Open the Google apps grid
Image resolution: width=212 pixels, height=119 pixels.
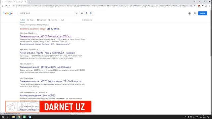(x=194, y=13)
